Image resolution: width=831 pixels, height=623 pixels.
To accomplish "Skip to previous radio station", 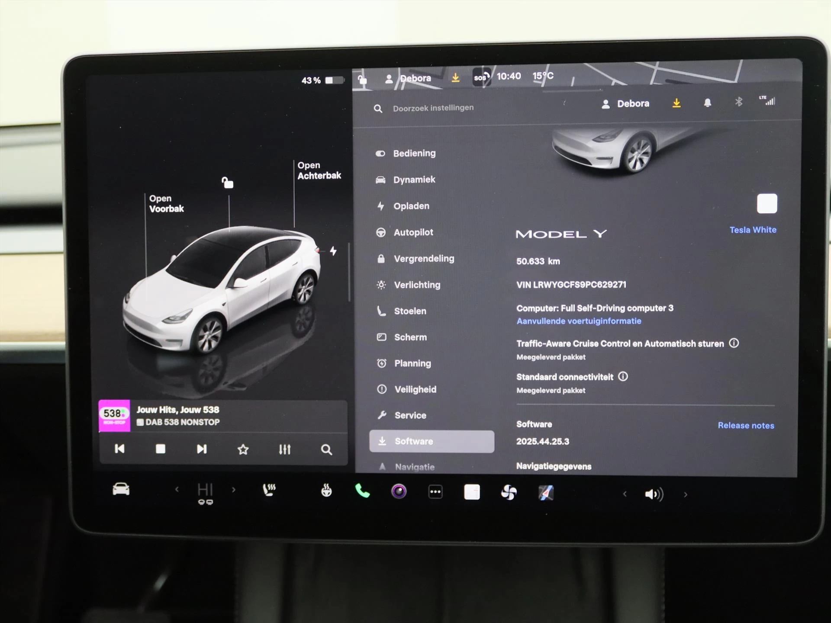I will pyautogui.click(x=119, y=449).
